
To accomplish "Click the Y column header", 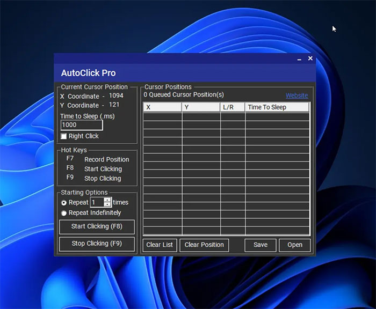I will point(201,107).
